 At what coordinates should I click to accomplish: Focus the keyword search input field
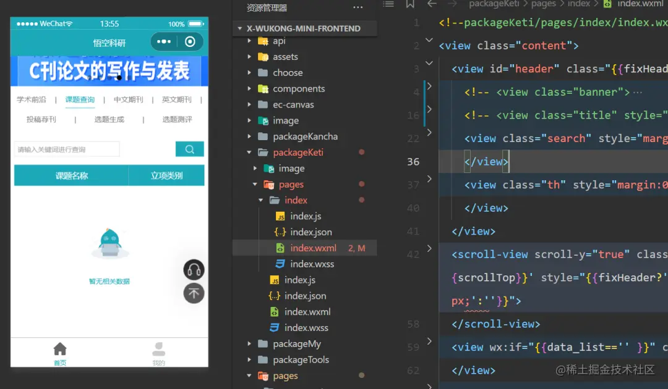pos(67,149)
